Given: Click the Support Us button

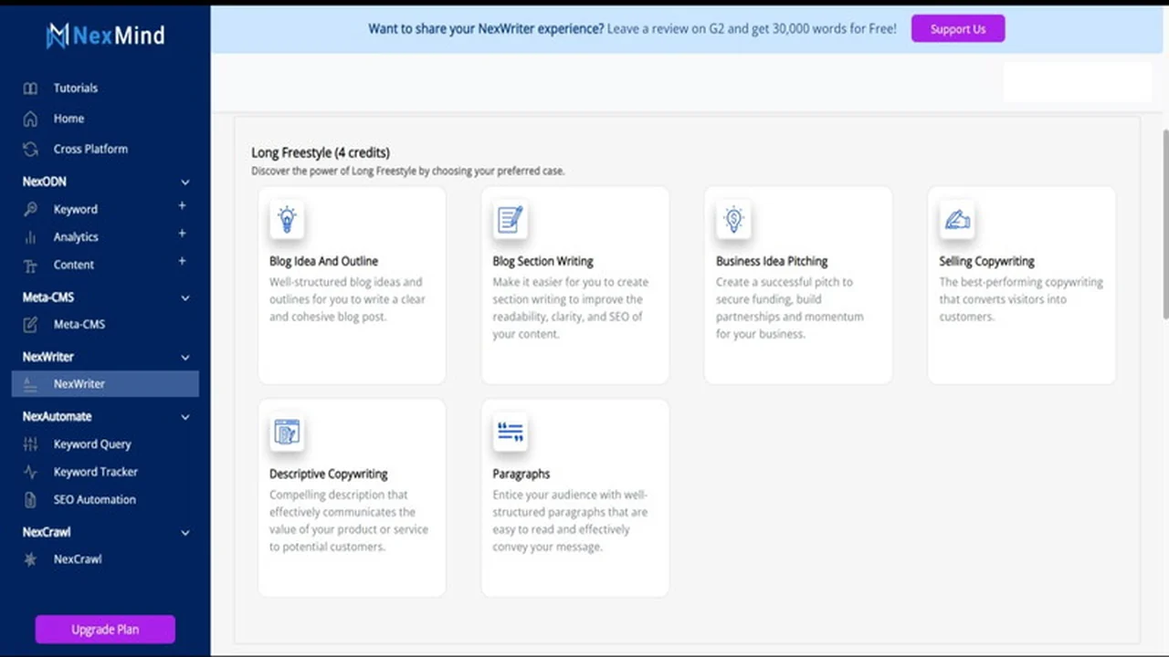Looking at the screenshot, I should coord(958,28).
